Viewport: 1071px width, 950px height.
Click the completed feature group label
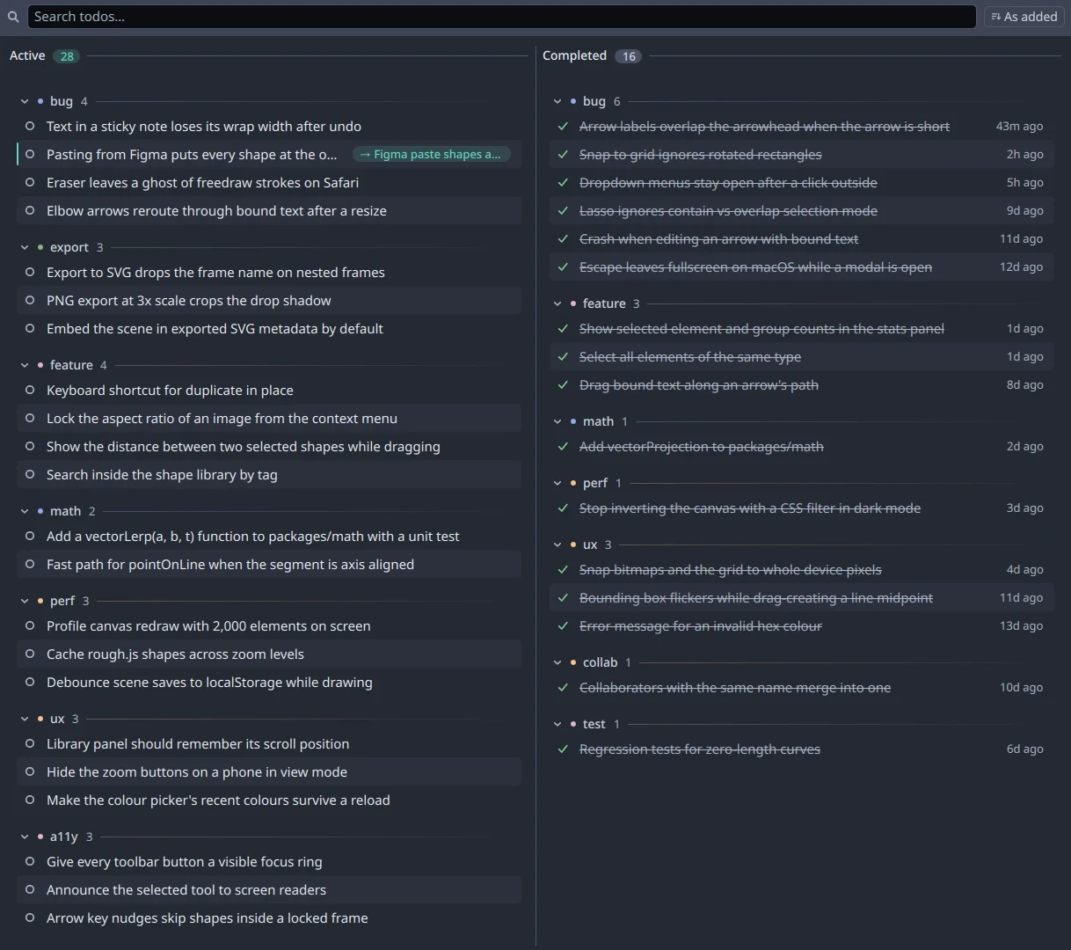pos(604,303)
